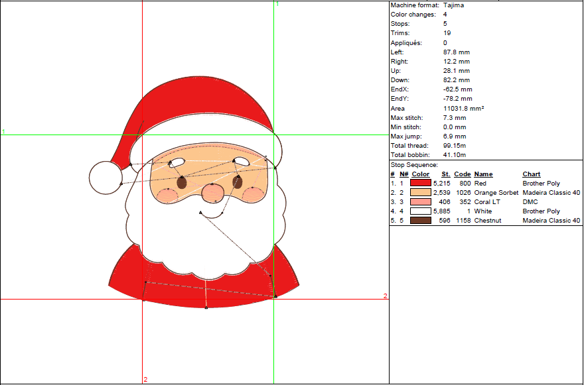Click Santa's left brown eye
This screenshot has width=584, height=385.
[182, 182]
